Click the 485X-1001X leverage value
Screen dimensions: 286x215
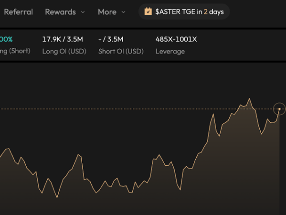coord(176,39)
